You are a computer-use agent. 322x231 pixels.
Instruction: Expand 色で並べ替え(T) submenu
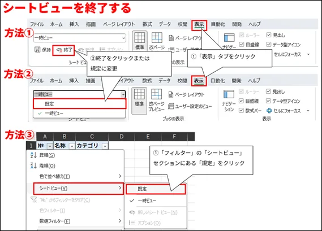coord(120,176)
